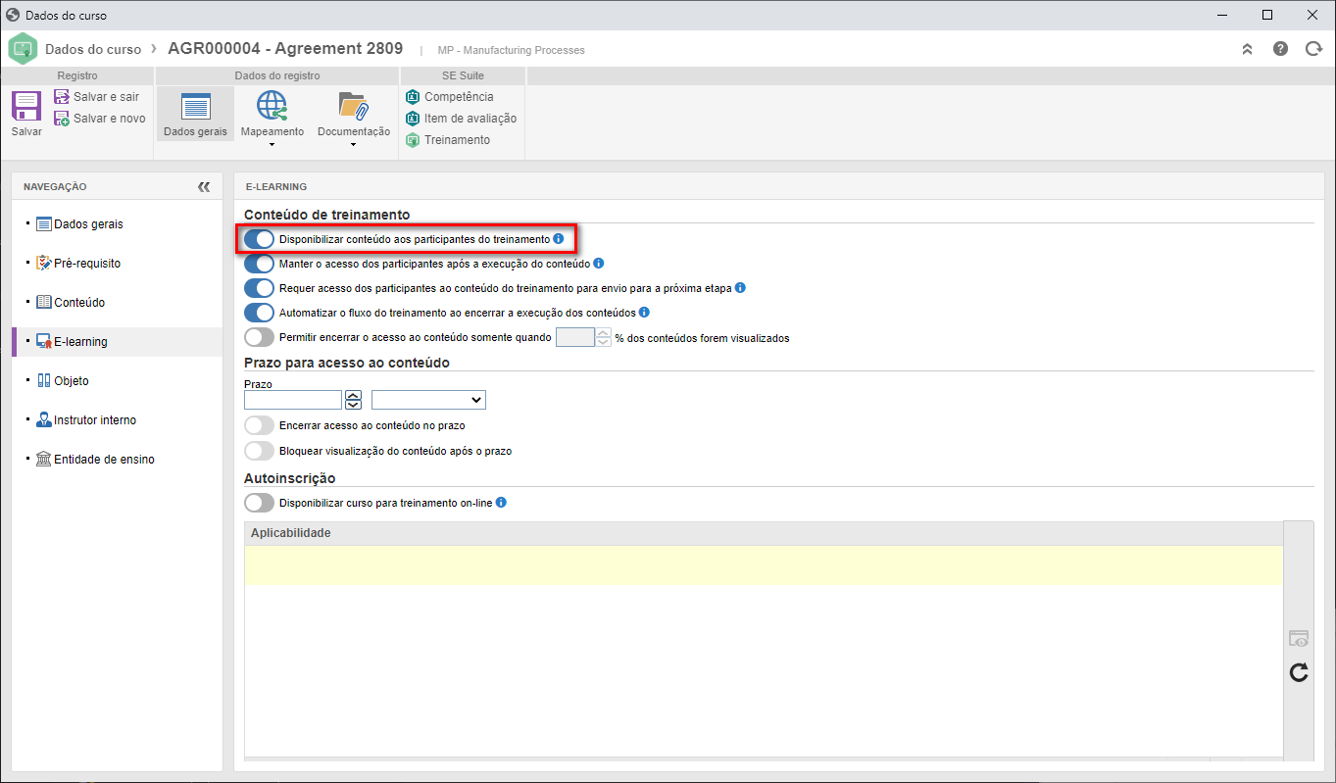Open the help question mark icon

point(1280,49)
